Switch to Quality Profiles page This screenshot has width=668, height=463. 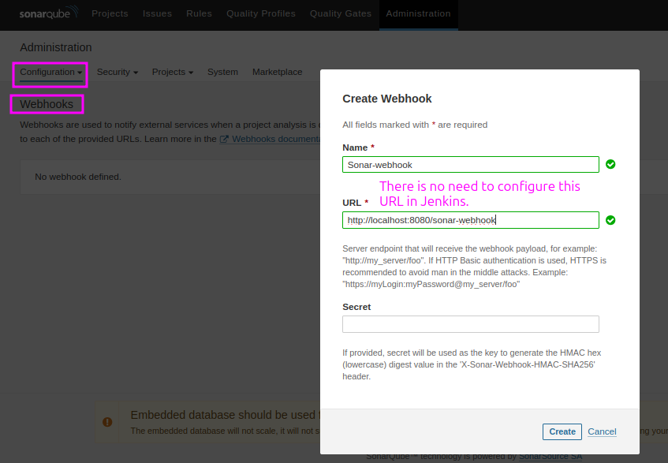[261, 13]
